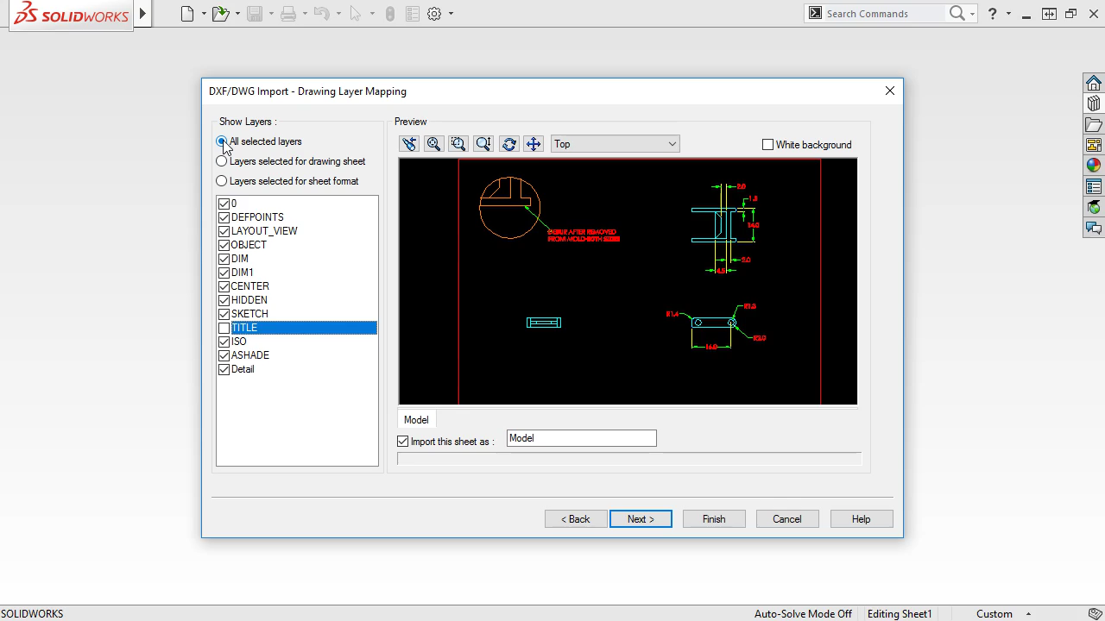Open the view orientation dropdown showing Top
This screenshot has width=1105, height=621.
point(672,143)
